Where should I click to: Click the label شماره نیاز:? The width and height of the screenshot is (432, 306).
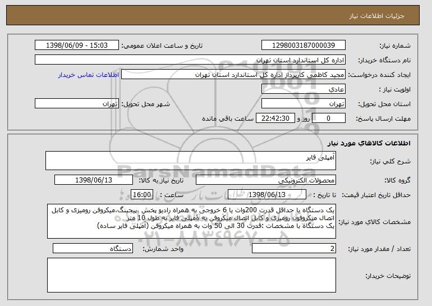[x=395, y=45]
